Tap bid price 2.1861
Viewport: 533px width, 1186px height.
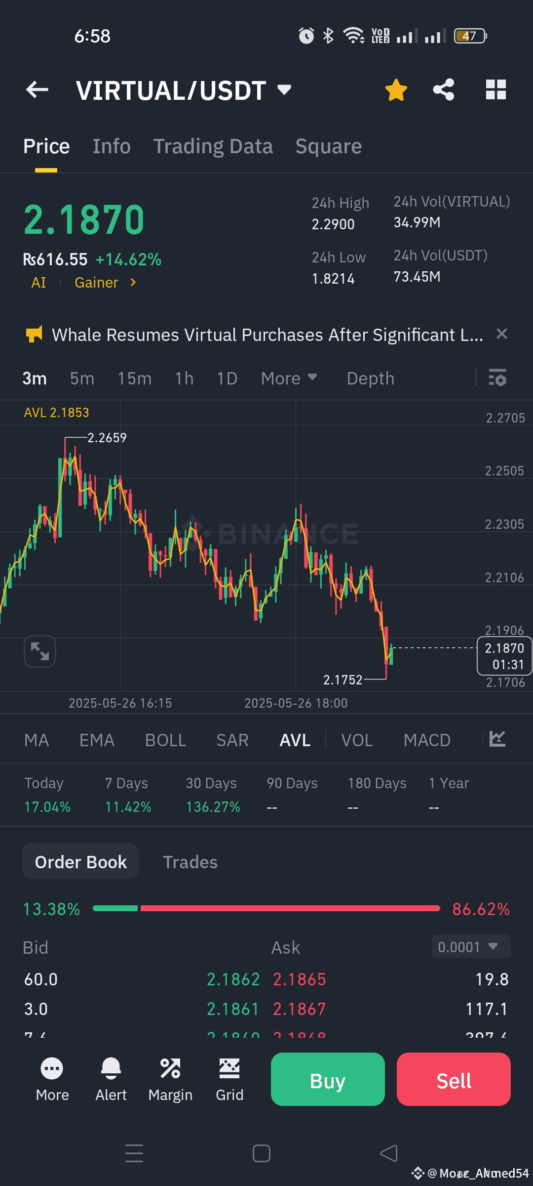[x=233, y=1009]
